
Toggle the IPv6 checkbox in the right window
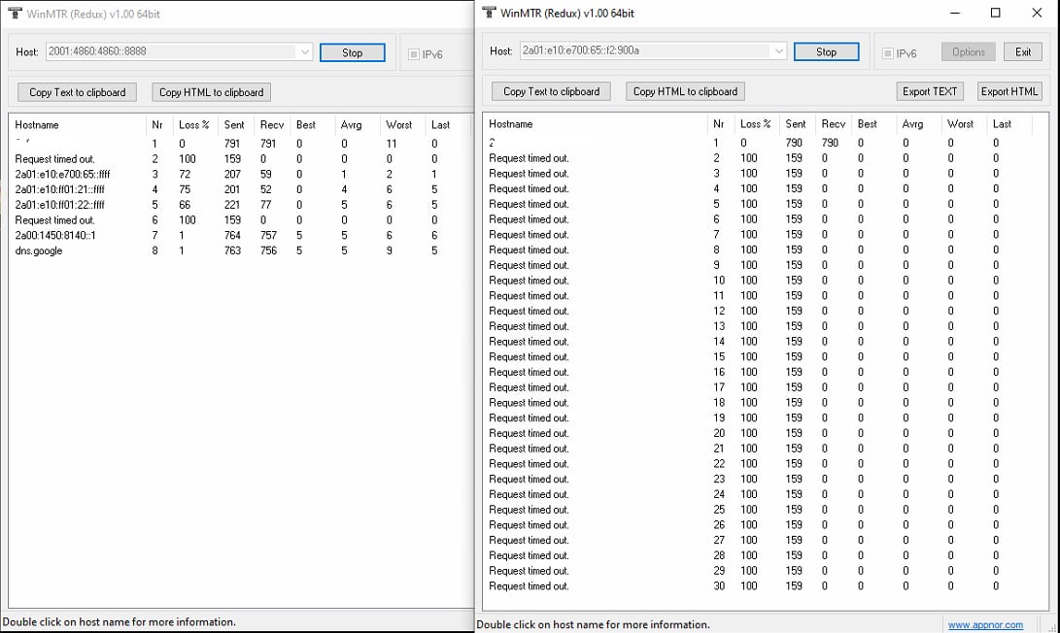point(888,53)
